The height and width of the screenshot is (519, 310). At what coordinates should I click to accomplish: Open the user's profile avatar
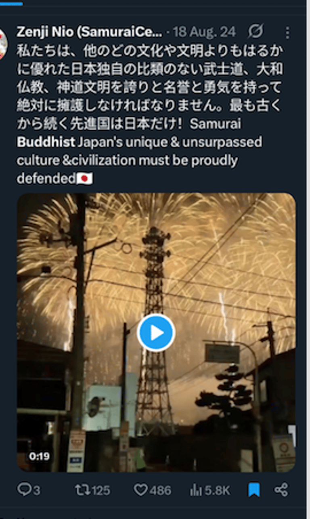3,44
